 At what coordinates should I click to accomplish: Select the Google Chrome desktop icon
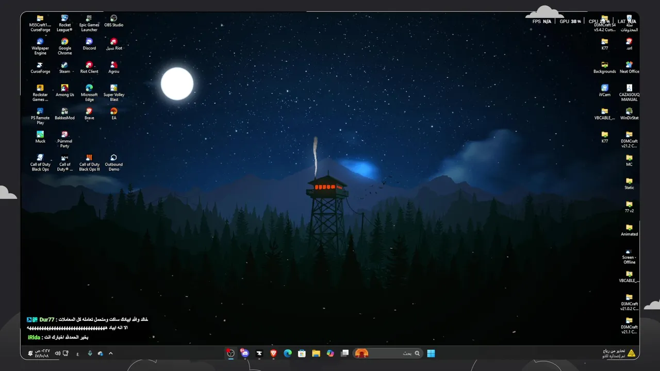tap(64, 46)
